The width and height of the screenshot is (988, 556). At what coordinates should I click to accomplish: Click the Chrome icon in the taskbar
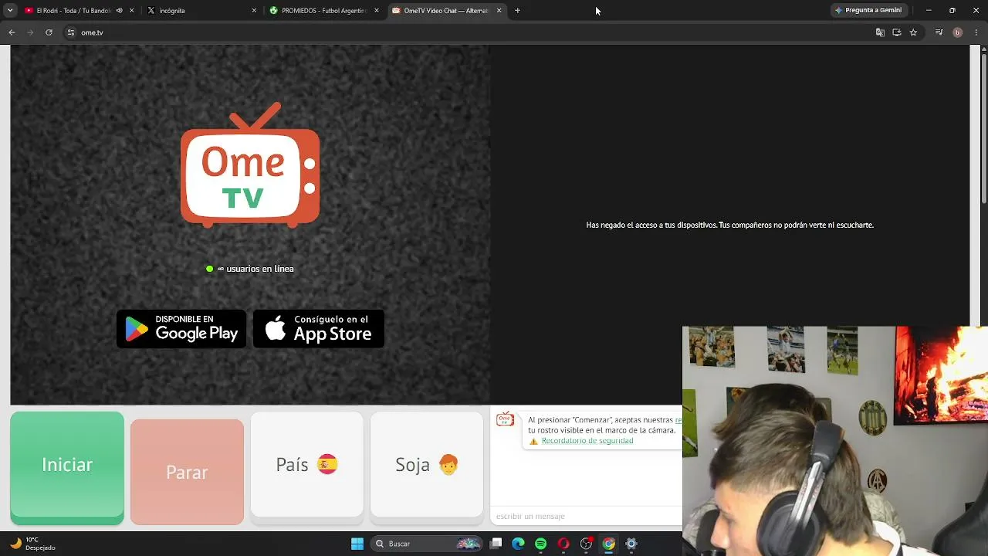point(609,544)
